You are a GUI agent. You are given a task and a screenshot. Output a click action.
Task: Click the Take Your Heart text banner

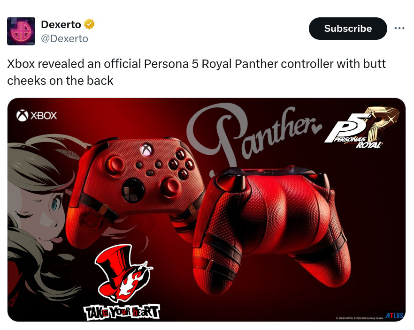click(x=122, y=313)
